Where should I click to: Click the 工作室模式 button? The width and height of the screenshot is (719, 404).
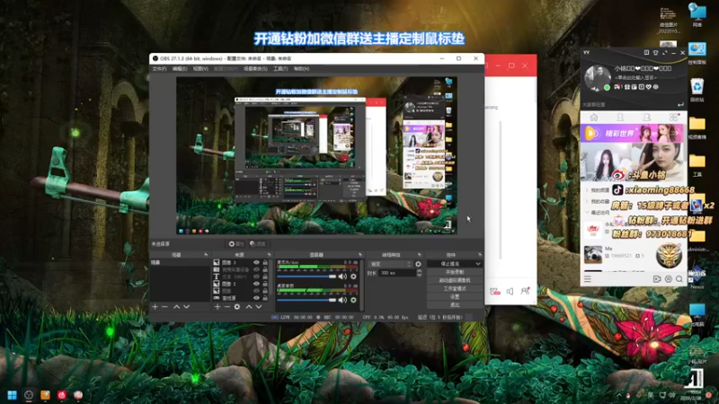pos(455,288)
